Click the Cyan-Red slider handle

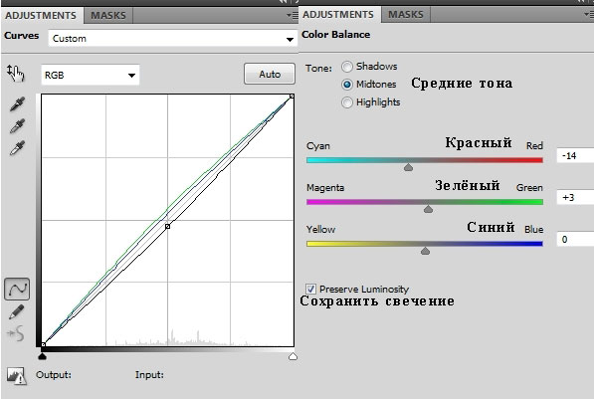(x=408, y=167)
